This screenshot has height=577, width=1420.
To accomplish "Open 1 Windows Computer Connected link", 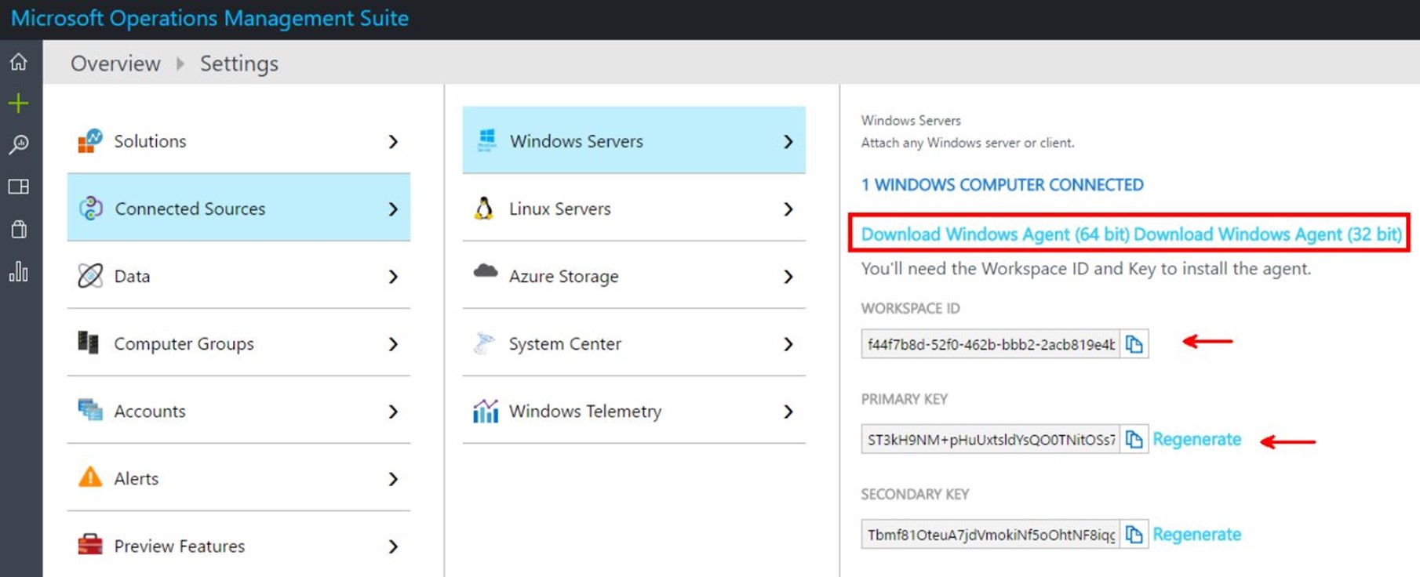I will pyautogui.click(x=1002, y=185).
